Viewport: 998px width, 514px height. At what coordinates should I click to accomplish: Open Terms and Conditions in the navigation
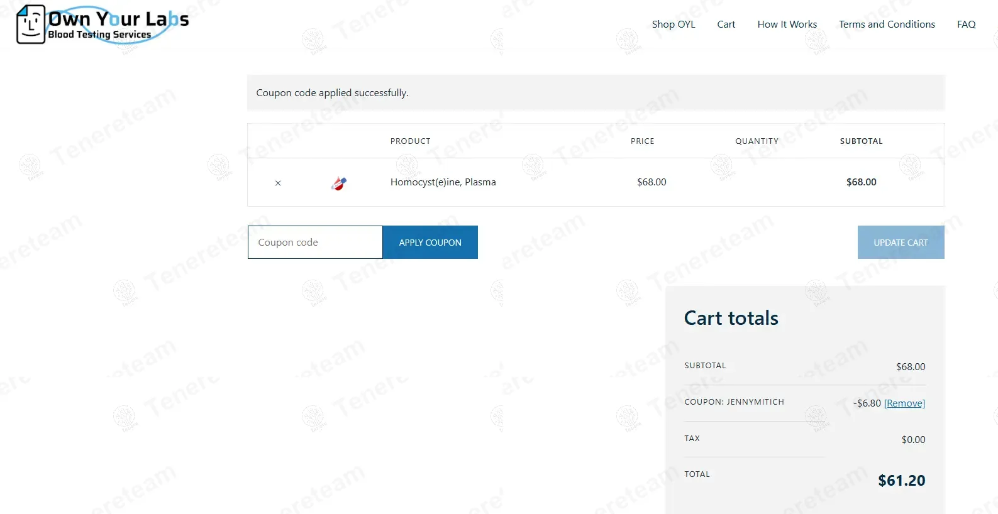point(887,25)
